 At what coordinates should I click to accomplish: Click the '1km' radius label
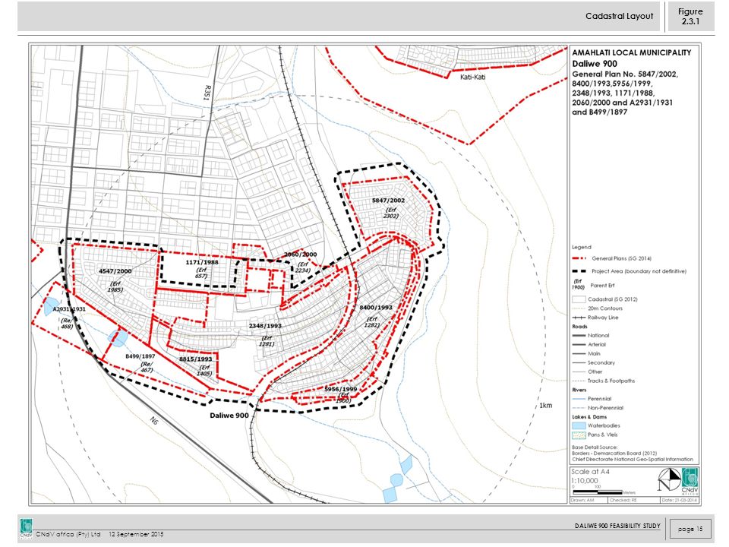(x=546, y=405)
